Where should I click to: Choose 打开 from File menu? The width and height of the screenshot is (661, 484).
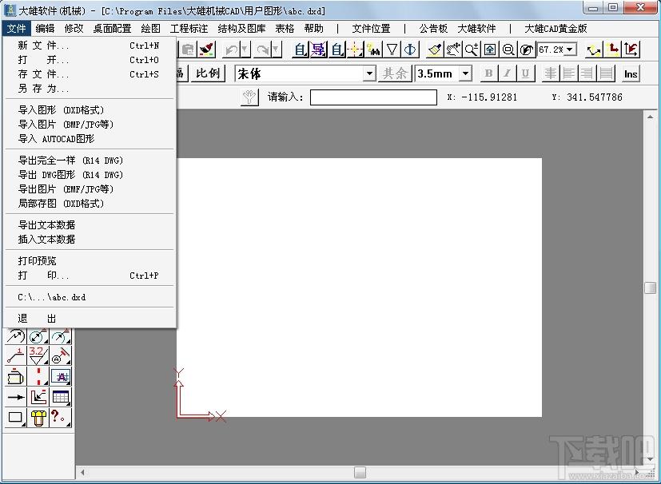coord(90,60)
